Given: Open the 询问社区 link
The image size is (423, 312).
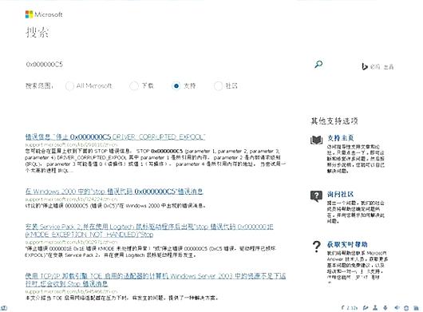Looking at the screenshot, I should (340, 194).
